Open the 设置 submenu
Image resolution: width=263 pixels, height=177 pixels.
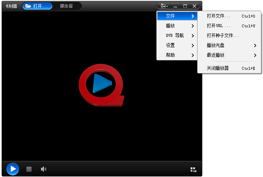point(177,45)
